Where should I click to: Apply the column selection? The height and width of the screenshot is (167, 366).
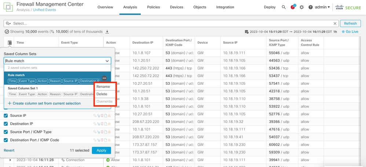tap(101, 151)
